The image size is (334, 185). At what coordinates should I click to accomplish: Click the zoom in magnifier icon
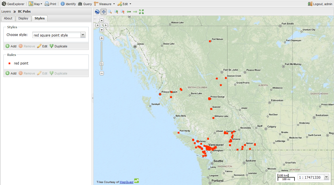point(116,12)
